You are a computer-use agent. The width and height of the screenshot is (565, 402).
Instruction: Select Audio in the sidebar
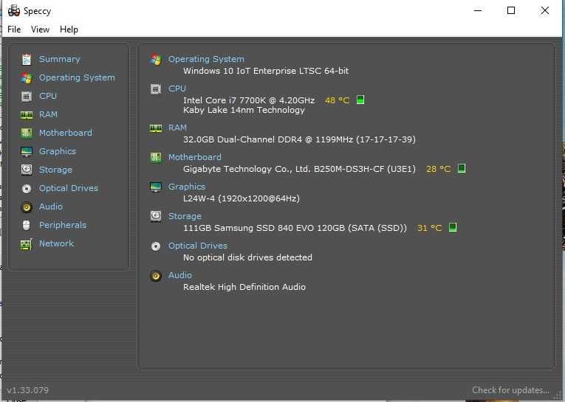[x=51, y=207]
